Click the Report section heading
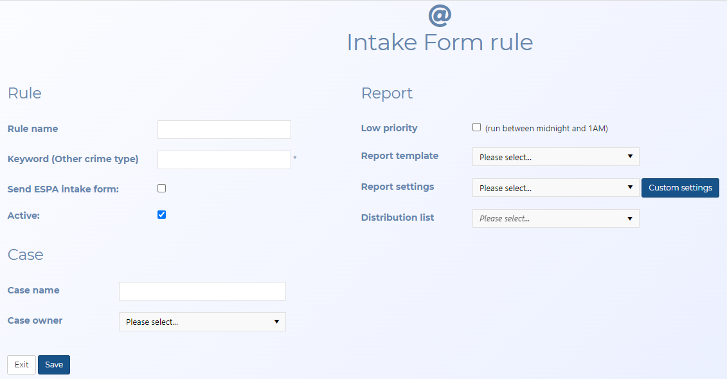 (387, 93)
